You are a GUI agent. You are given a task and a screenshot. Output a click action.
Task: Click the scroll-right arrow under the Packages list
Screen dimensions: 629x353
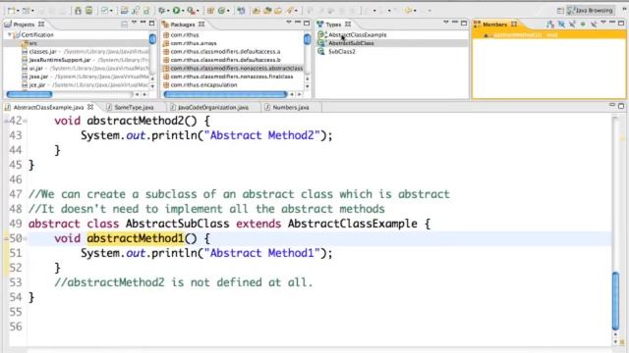pyautogui.click(x=299, y=94)
